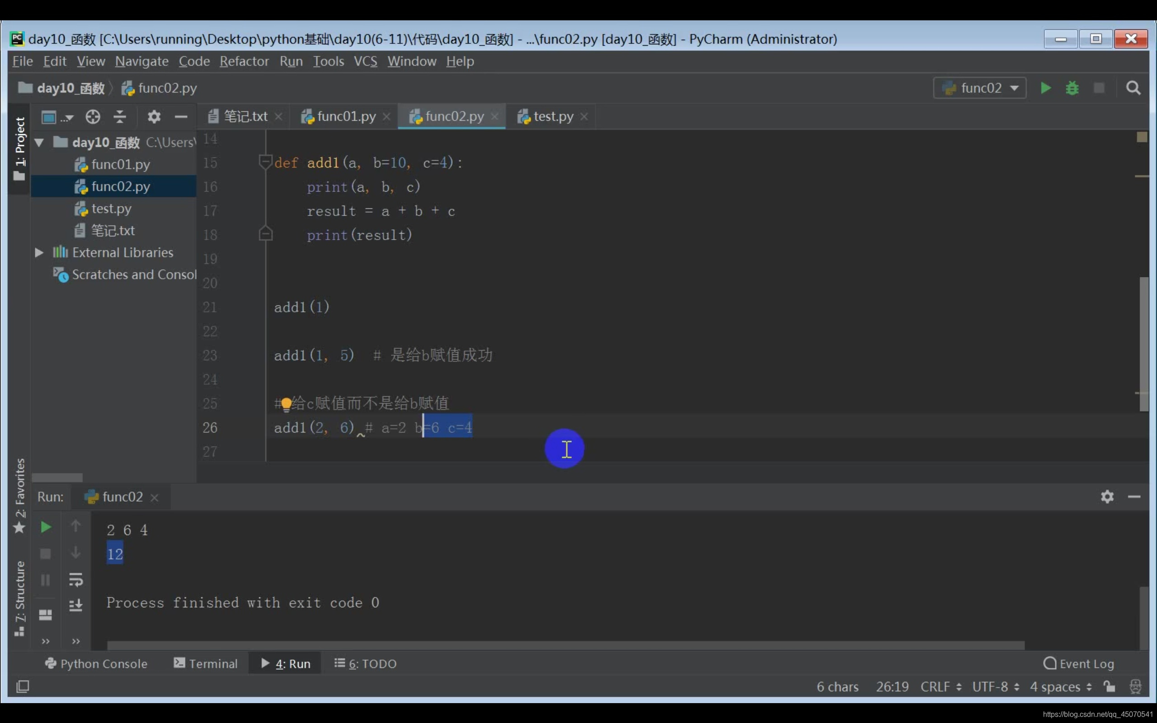The width and height of the screenshot is (1157, 723).
Task: Collapse all in Project panel
Action: pyautogui.click(x=119, y=117)
